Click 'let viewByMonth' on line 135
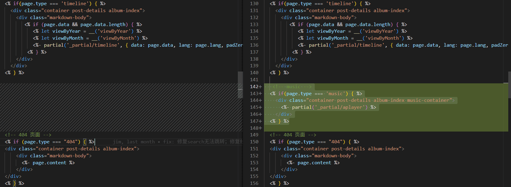Image resolution: width=511 pixels, height=187 pixels. (x=327, y=38)
